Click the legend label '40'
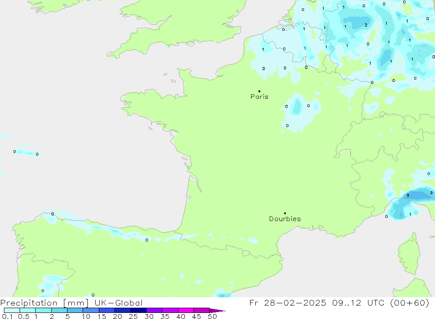This screenshot has height=319, width=435. coord(181,316)
